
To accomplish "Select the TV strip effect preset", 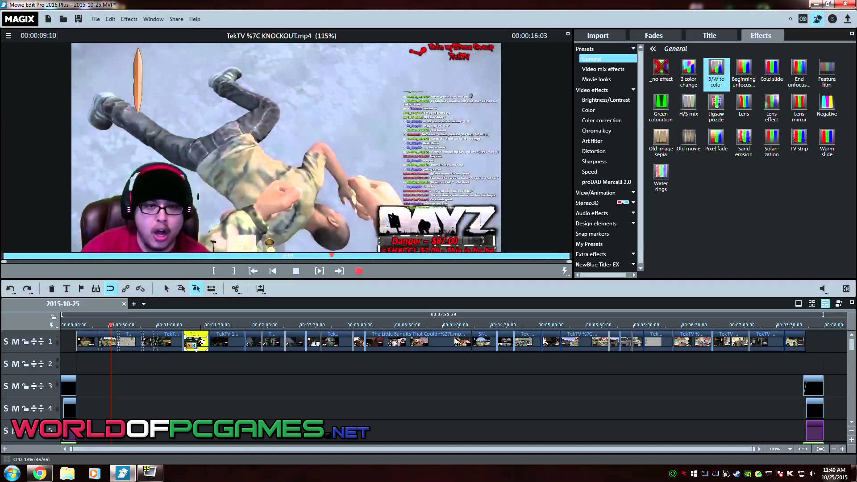I will click(x=799, y=141).
